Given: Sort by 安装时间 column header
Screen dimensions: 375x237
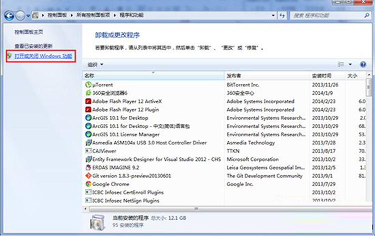Looking at the screenshot, I should (327, 76).
